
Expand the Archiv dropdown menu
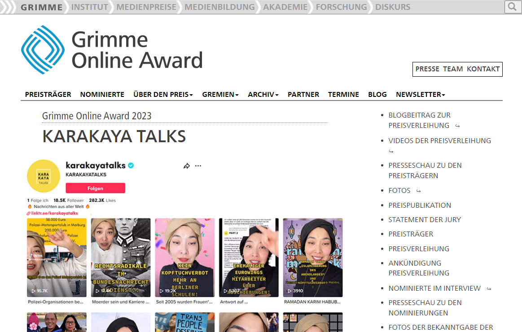pos(263,95)
